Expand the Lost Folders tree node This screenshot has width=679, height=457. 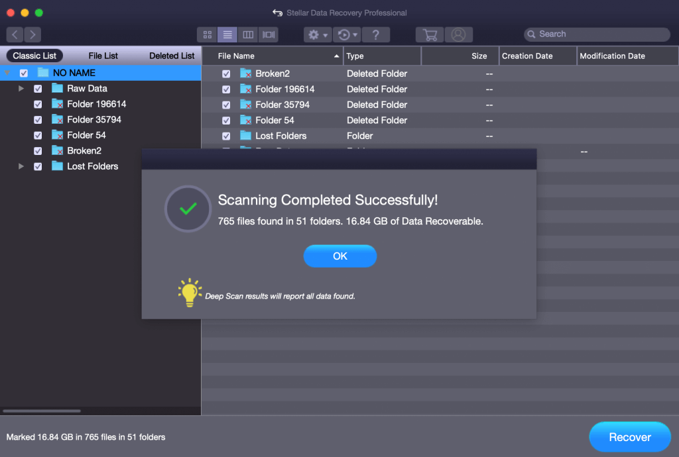[x=21, y=166]
